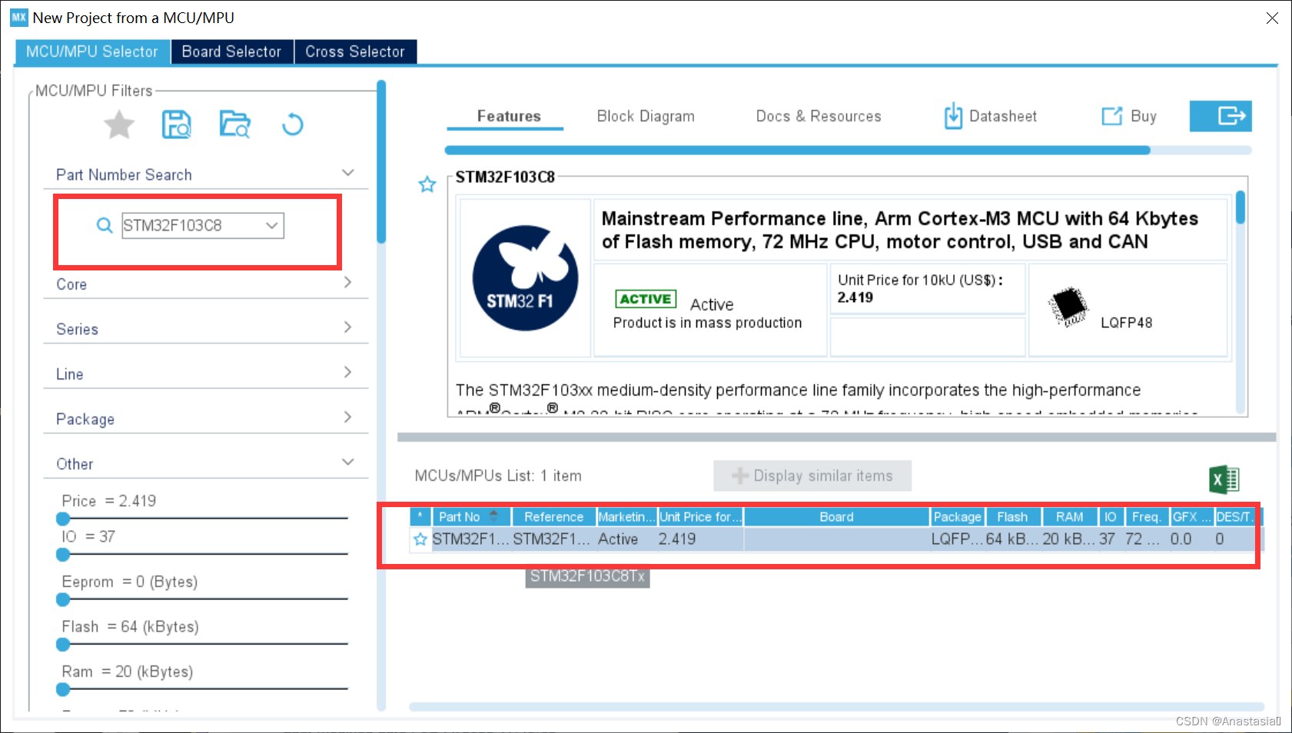Start the project with the blue arrow button

point(1221,116)
